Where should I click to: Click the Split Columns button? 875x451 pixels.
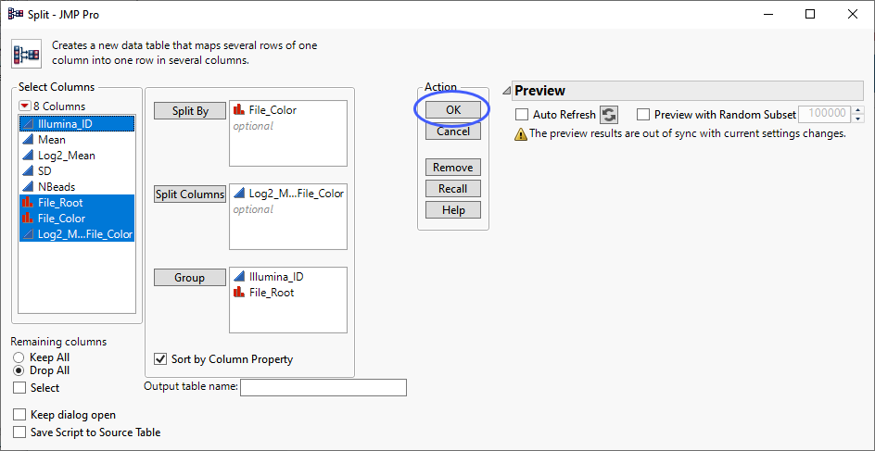coord(190,194)
